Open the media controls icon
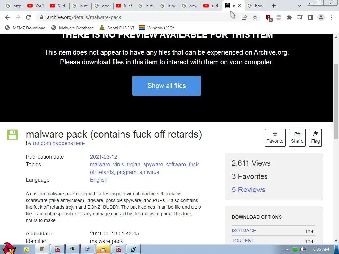339x254 pixels. coord(300,17)
